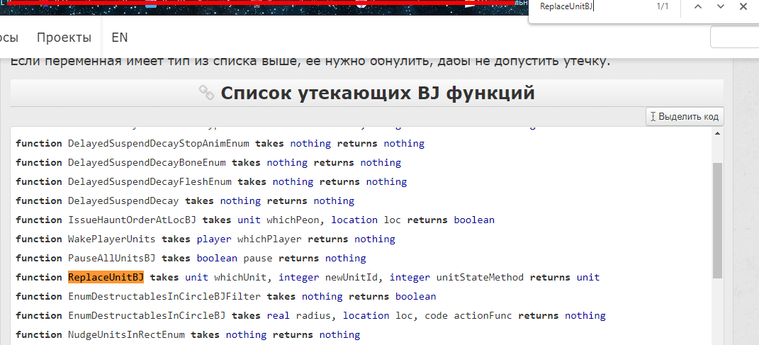Image resolution: width=759 pixels, height=345 pixels.
Task: Open the Проекты menu item
Action: [x=64, y=38]
